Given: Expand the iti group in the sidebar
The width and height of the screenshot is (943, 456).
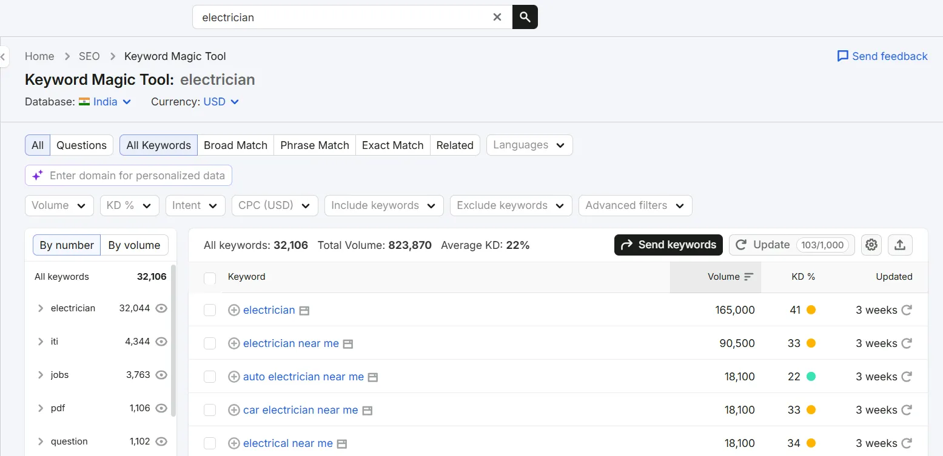Looking at the screenshot, I should coord(41,342).
